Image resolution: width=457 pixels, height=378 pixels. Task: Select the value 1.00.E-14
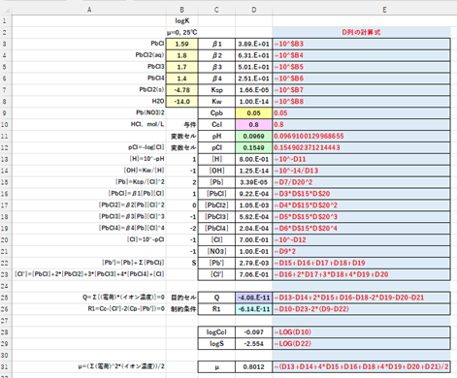point(253,102)
